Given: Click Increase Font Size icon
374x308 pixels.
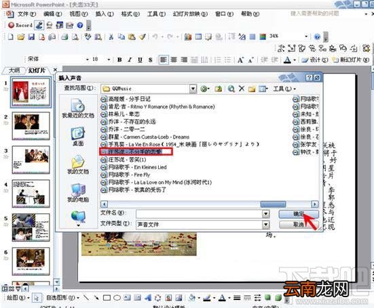Looking at the screenshot, I should 240,60.
